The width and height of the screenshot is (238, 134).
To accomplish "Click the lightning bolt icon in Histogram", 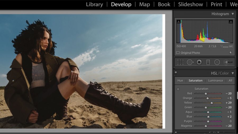I will pyautogui.click(x=230, y=53).
